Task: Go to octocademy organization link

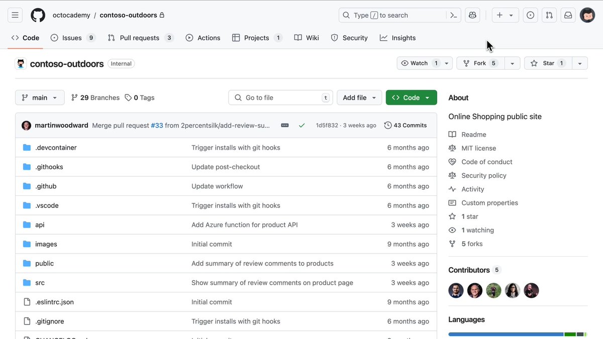Action: [x=71, y=15]
